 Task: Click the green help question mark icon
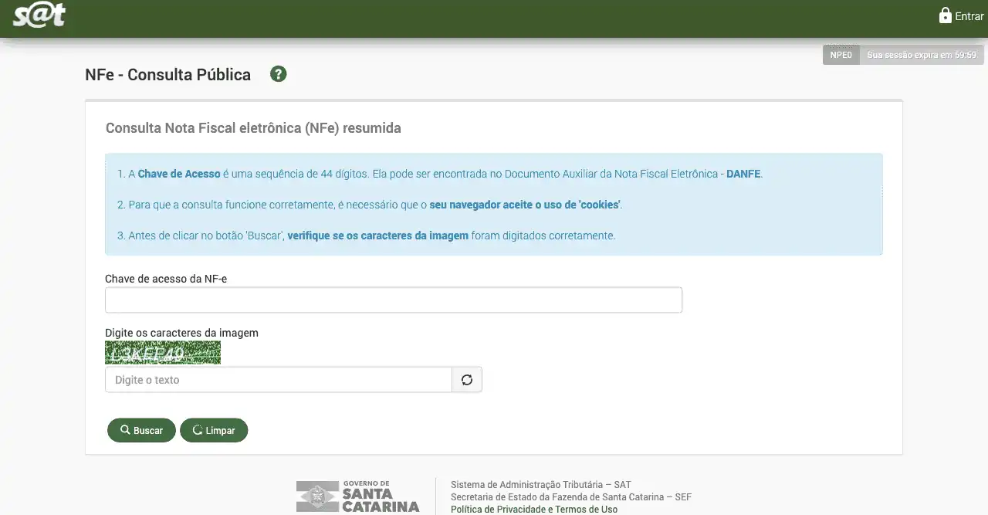tap(279, 74)
